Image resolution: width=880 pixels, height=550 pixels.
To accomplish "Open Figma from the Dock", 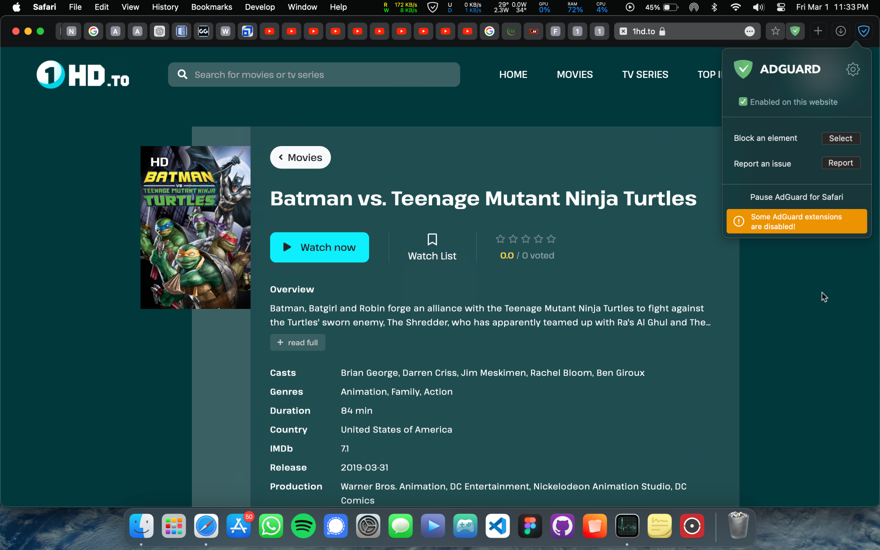I will pyautogui.click(x=530, y=526).
